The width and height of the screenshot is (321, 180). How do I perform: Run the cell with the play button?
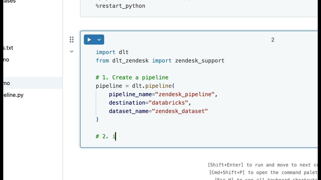point(89,39)
